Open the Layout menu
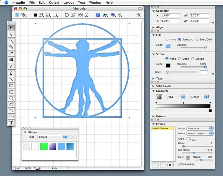 coord(68,3)
